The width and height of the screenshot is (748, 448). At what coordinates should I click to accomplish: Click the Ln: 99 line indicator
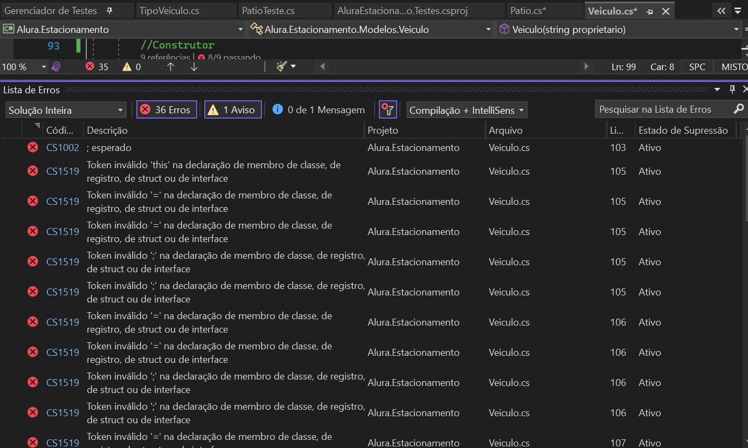click(x=624, y=67)
